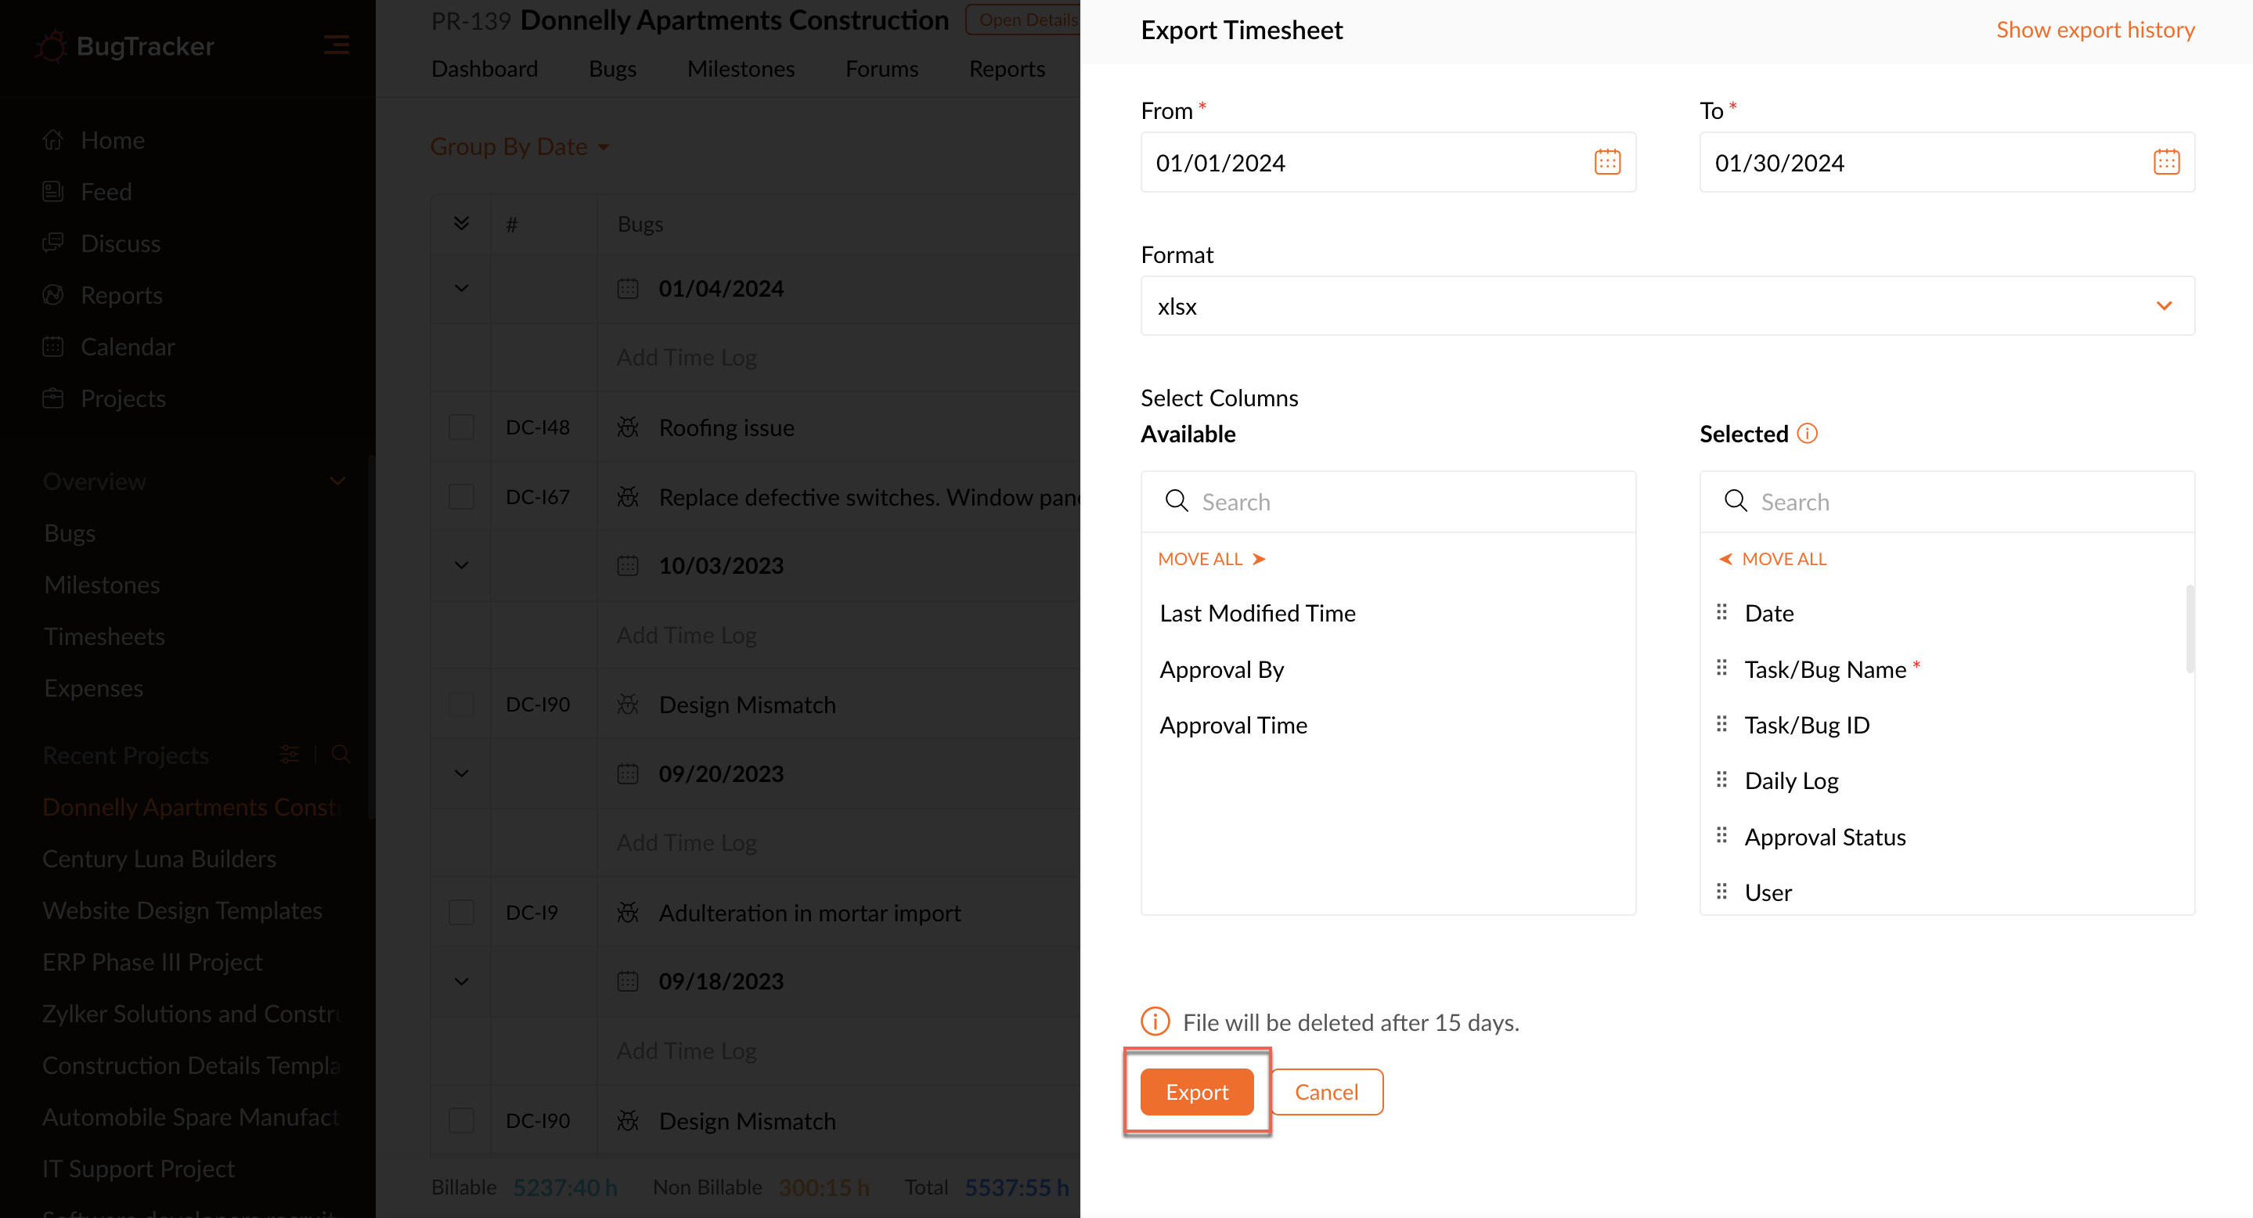Focus the Available columns search box
Image resolution: width=2253 pixels, height=1218 pixels.
click(x=1388, y=501)
